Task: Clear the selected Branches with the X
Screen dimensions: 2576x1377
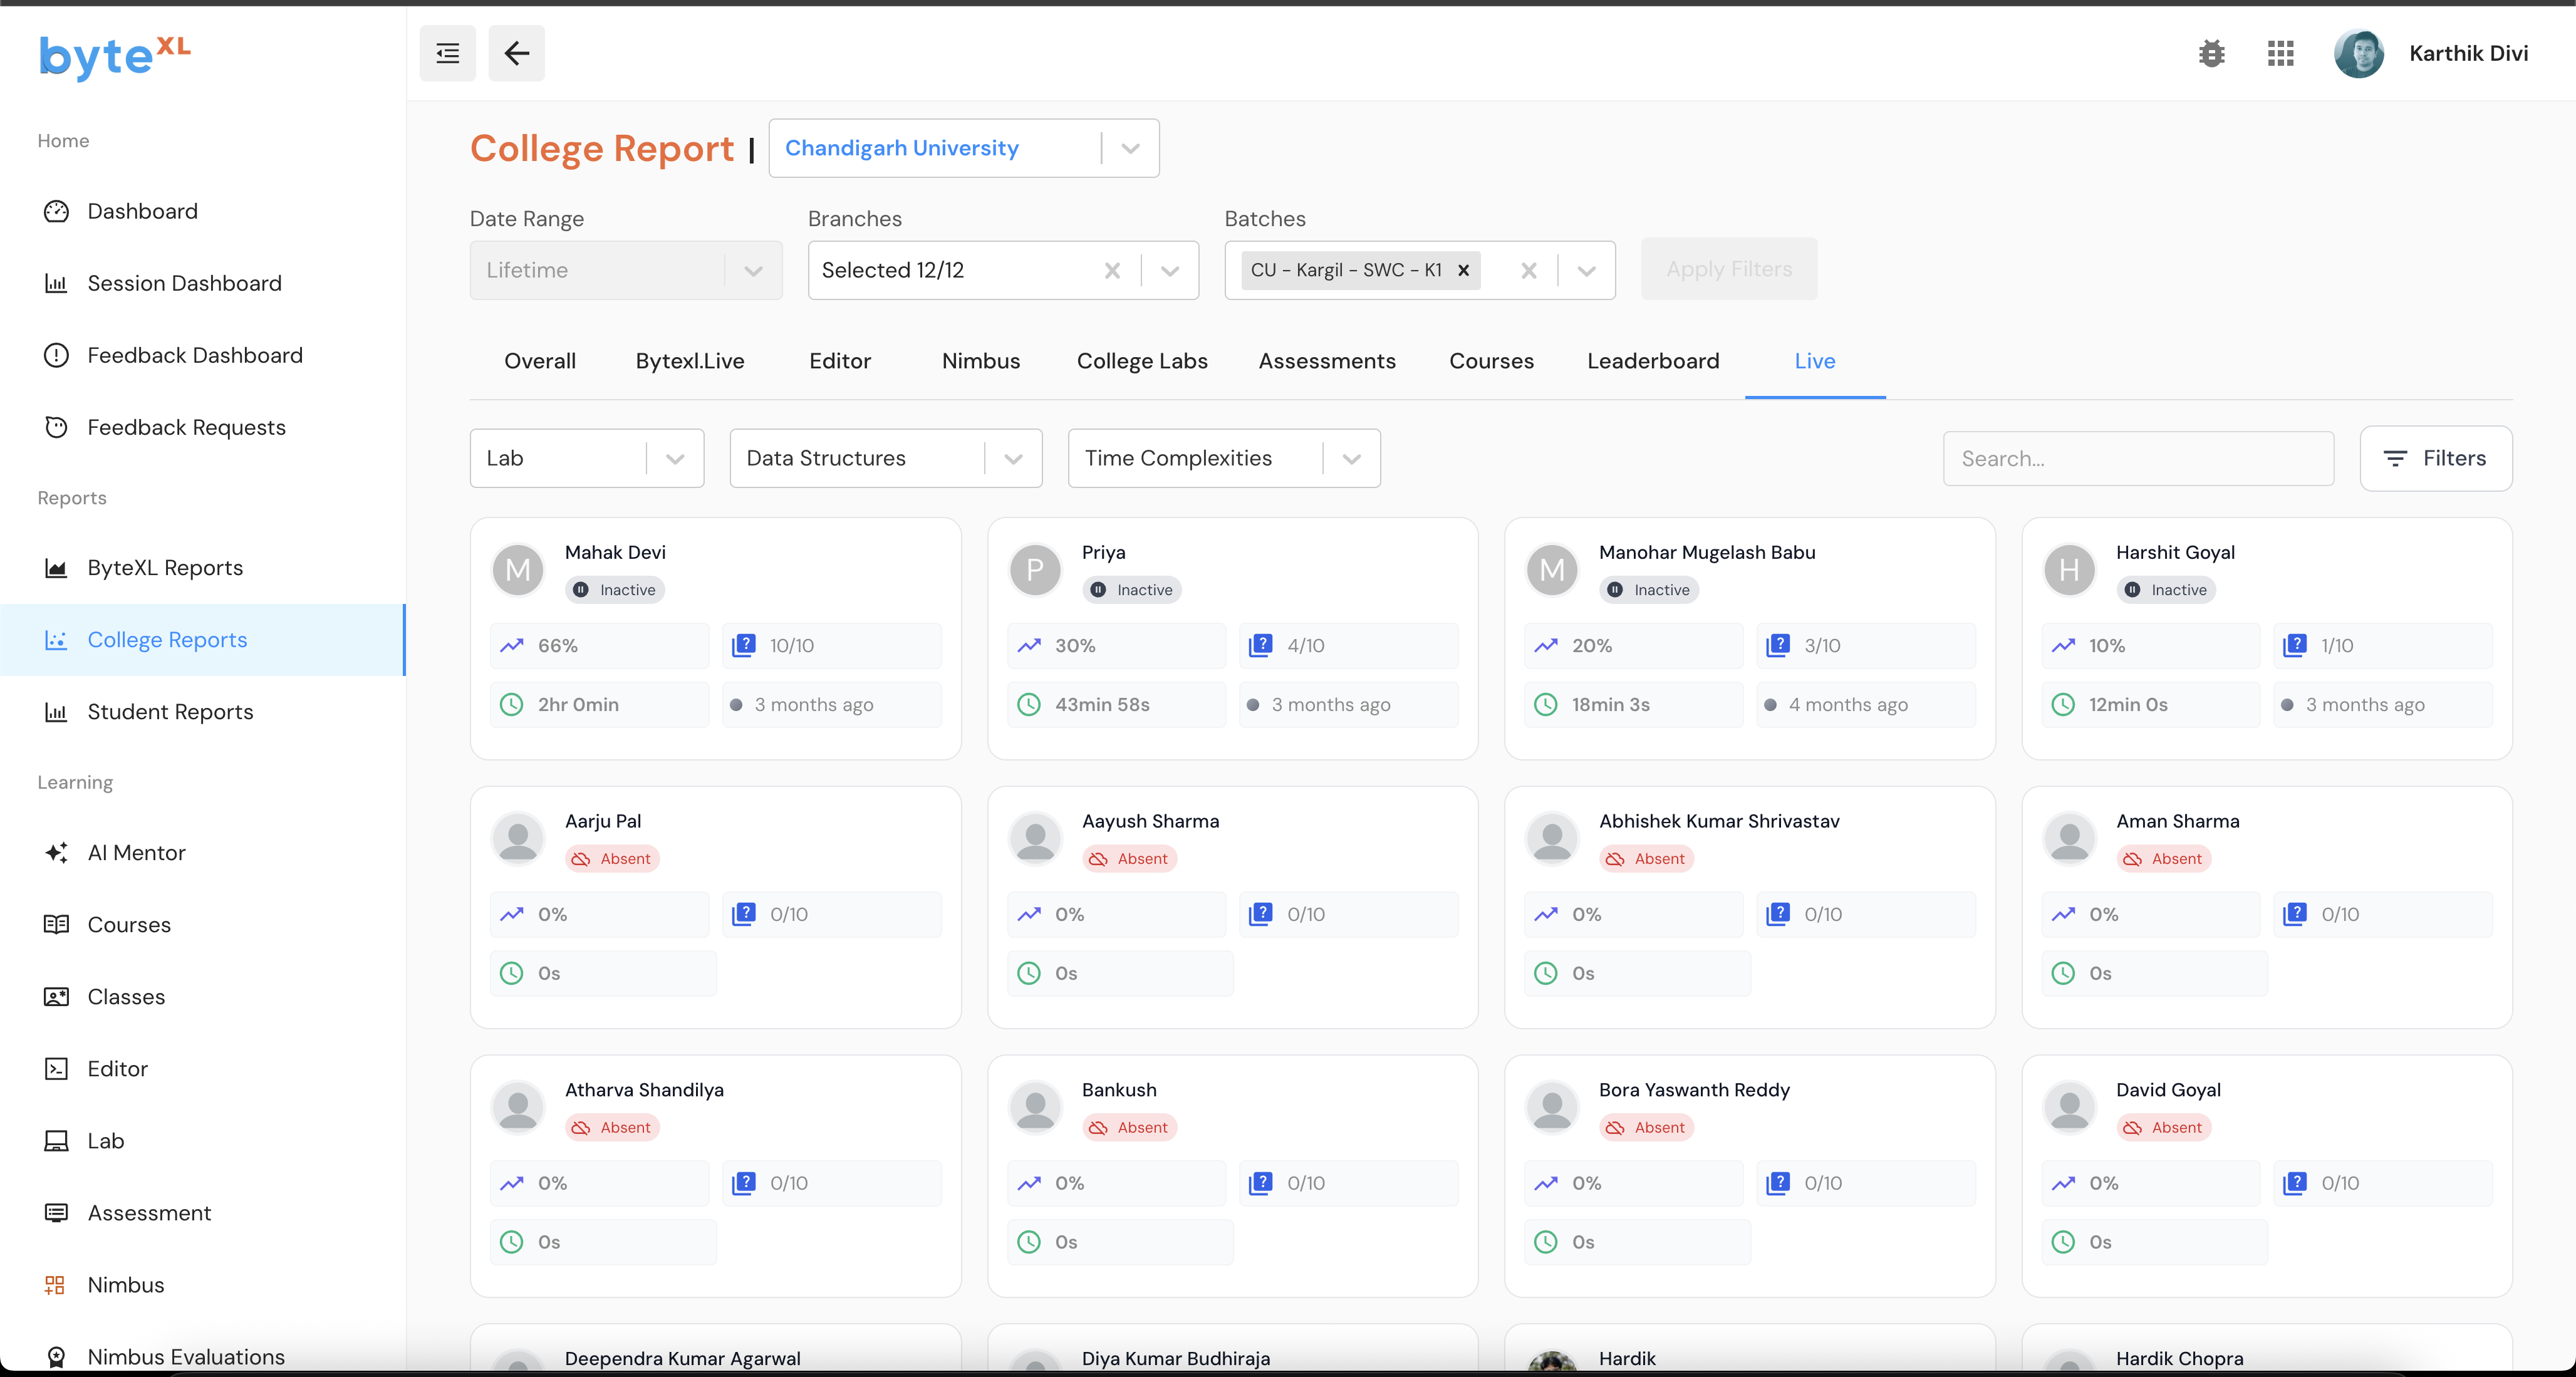Action: [x=1112, y=270]
